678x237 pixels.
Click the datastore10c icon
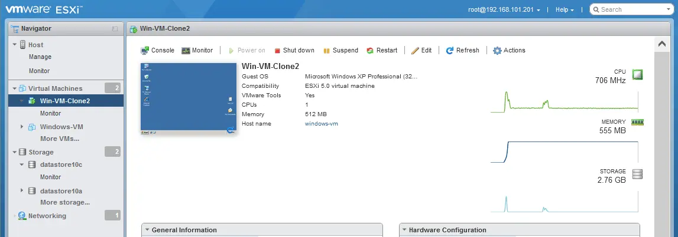pyautogui.click(x=33, y=164)
